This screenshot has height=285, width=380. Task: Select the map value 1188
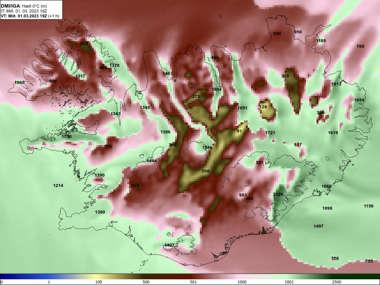(321, 41)
